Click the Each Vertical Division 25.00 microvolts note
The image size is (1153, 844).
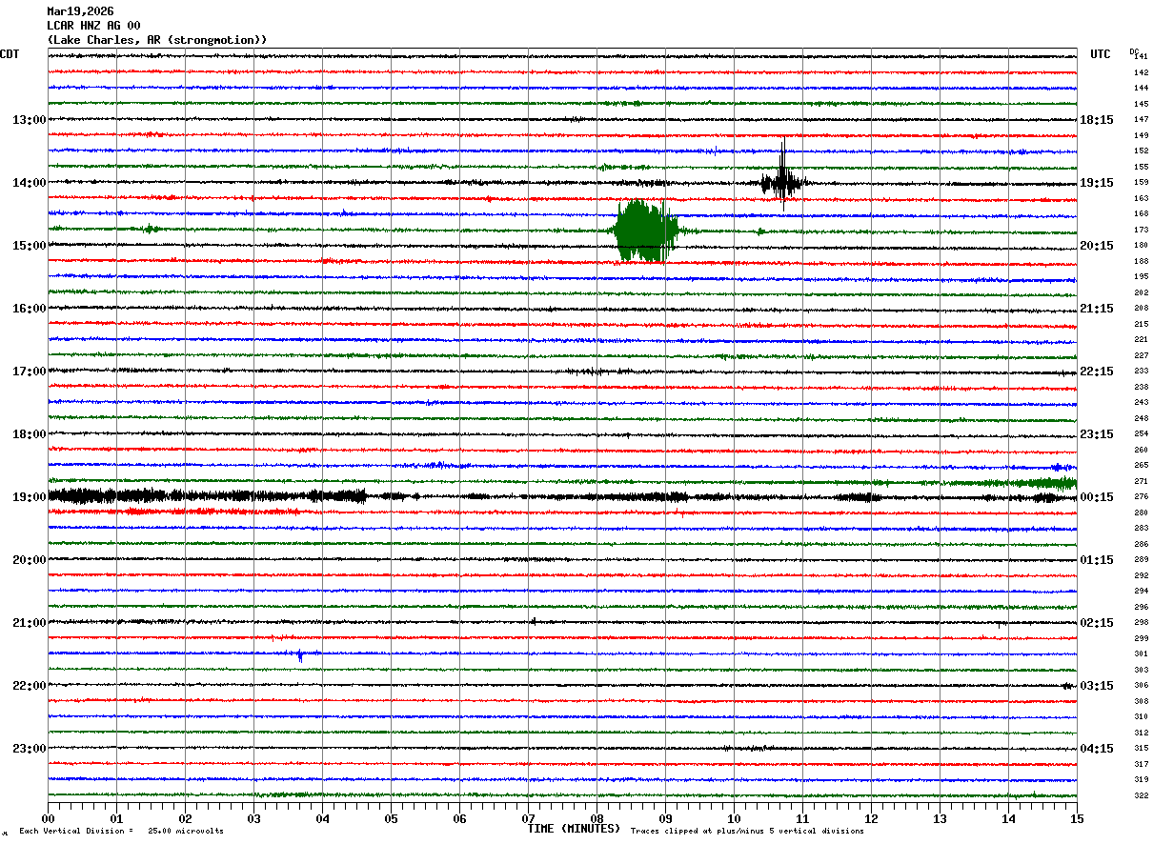(x=121, y=831)
